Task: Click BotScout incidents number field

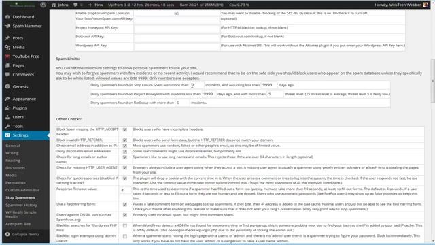Action: [x=182, y=103]
